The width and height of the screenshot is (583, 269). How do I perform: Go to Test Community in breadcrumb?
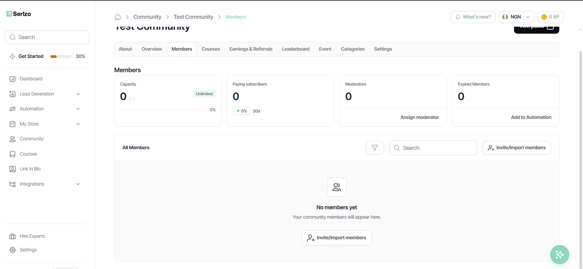(x=193, y=17)
